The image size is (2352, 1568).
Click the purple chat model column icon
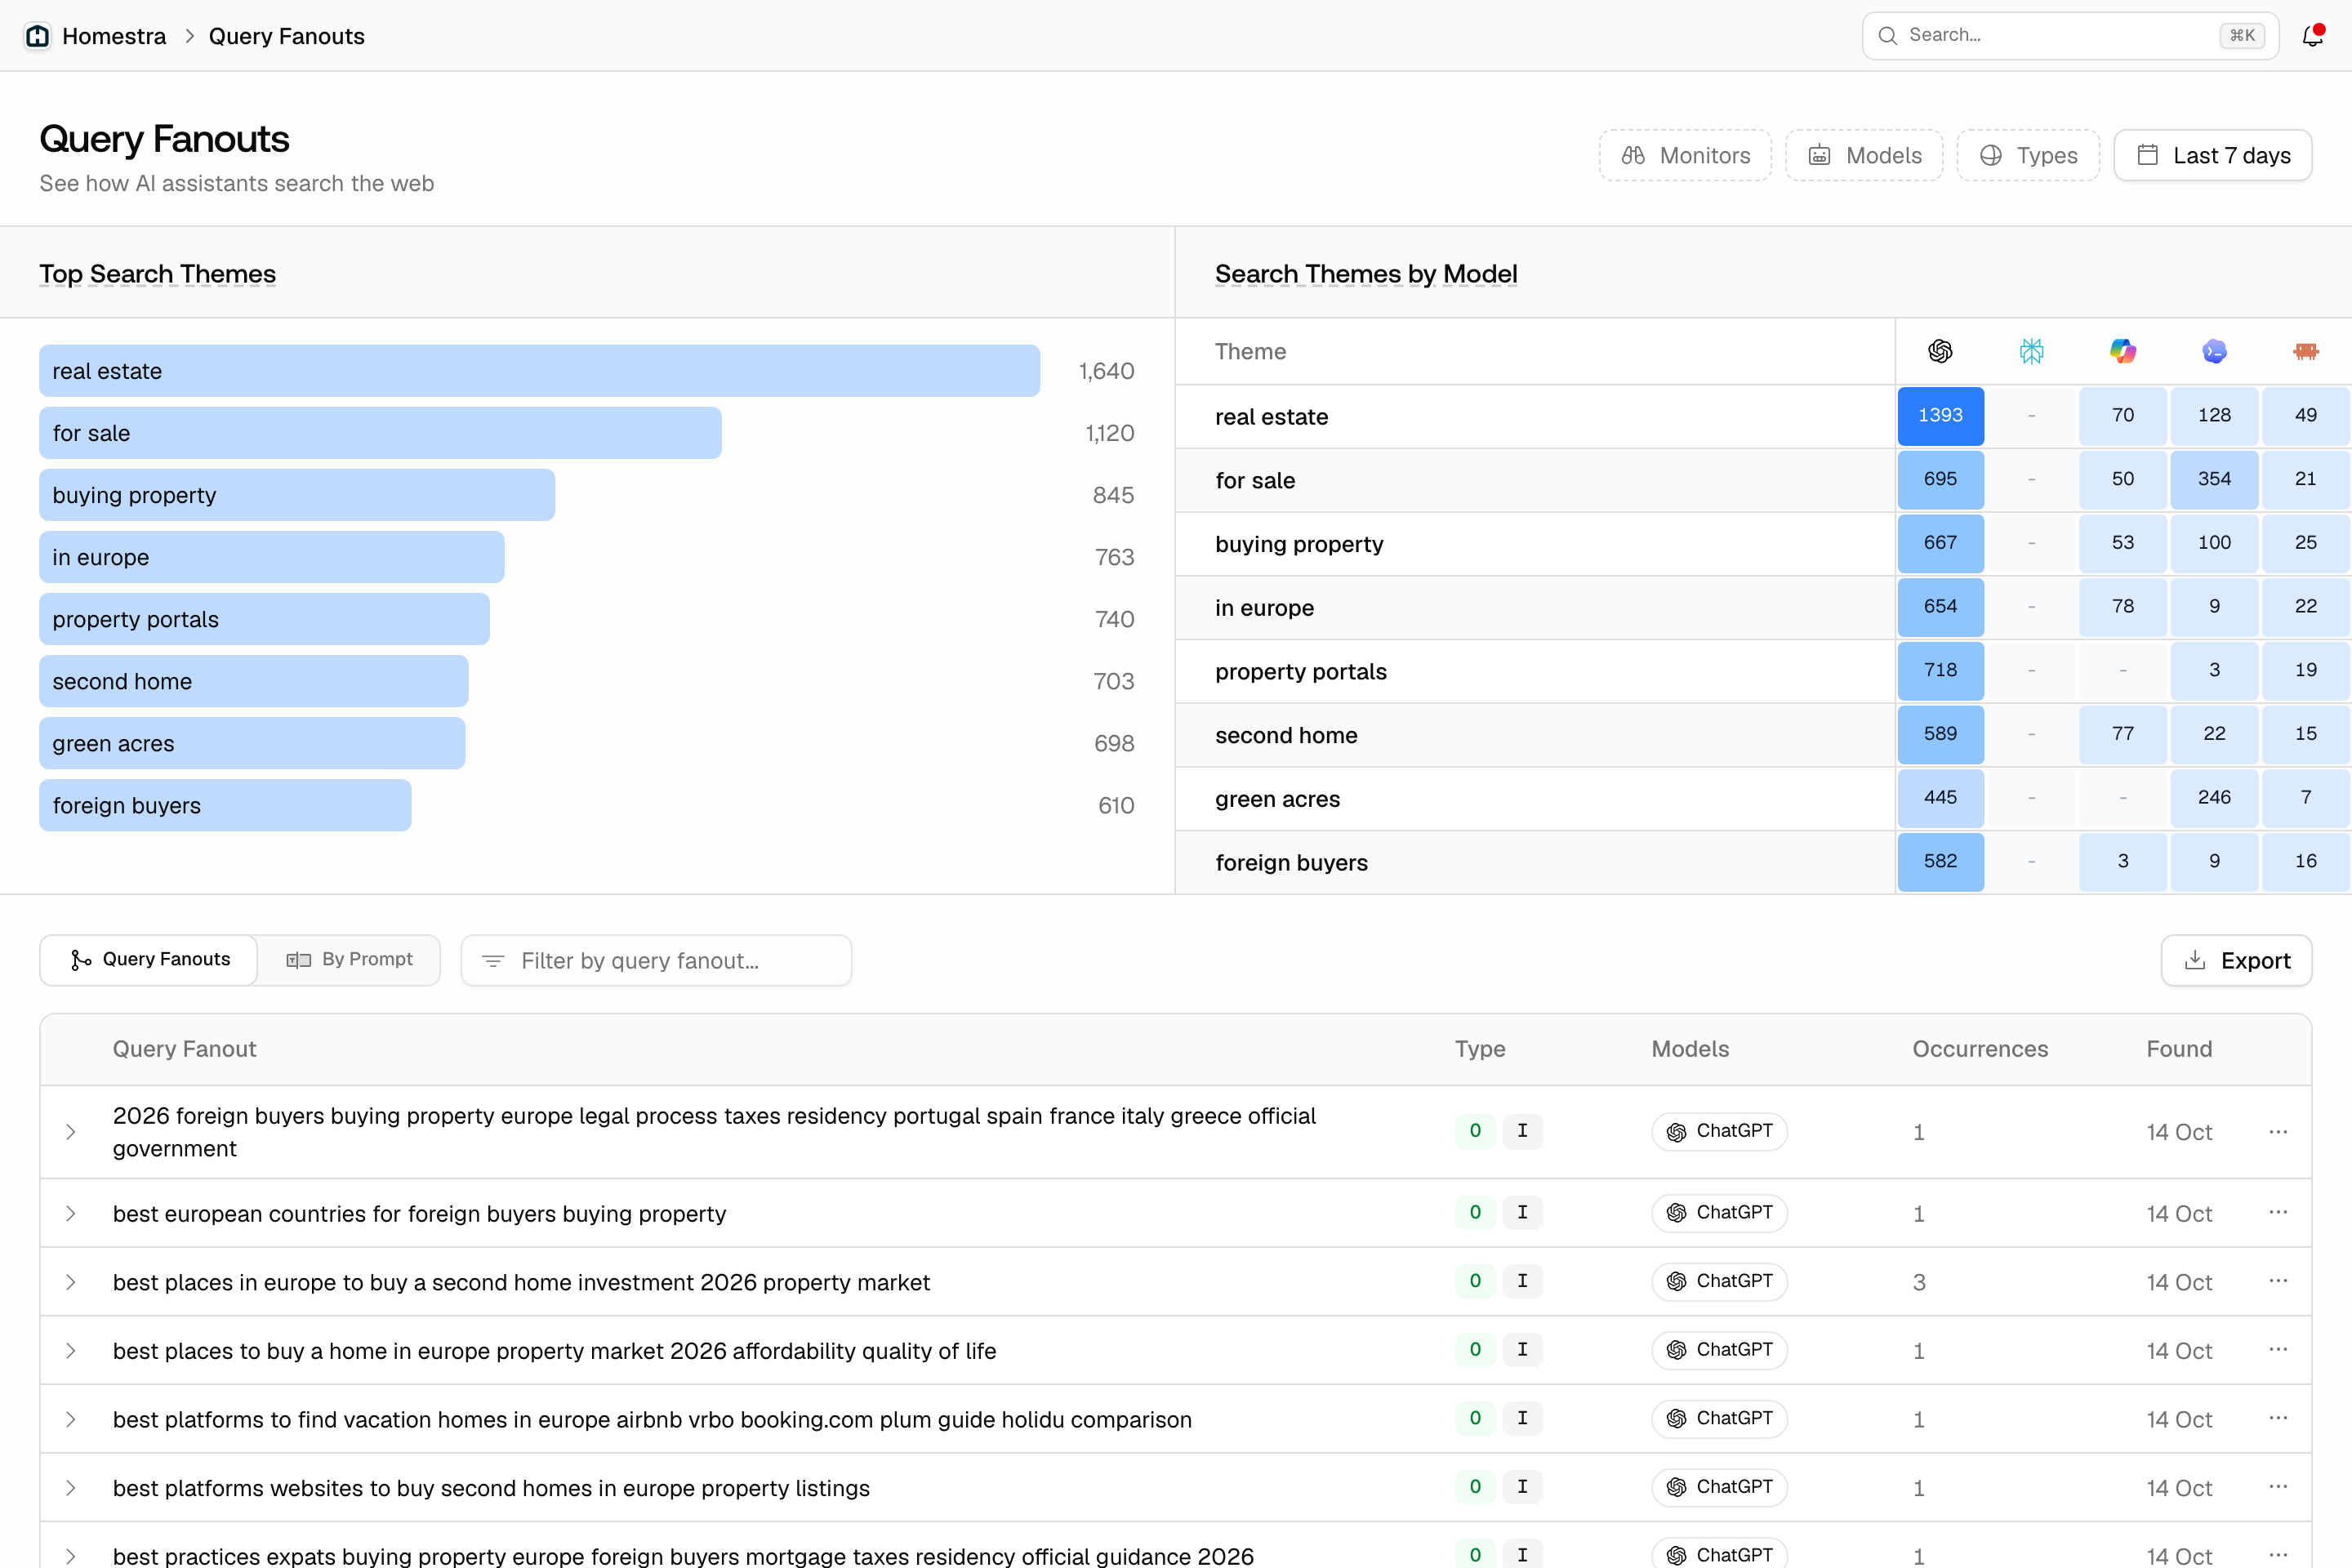coord(2214,351)
